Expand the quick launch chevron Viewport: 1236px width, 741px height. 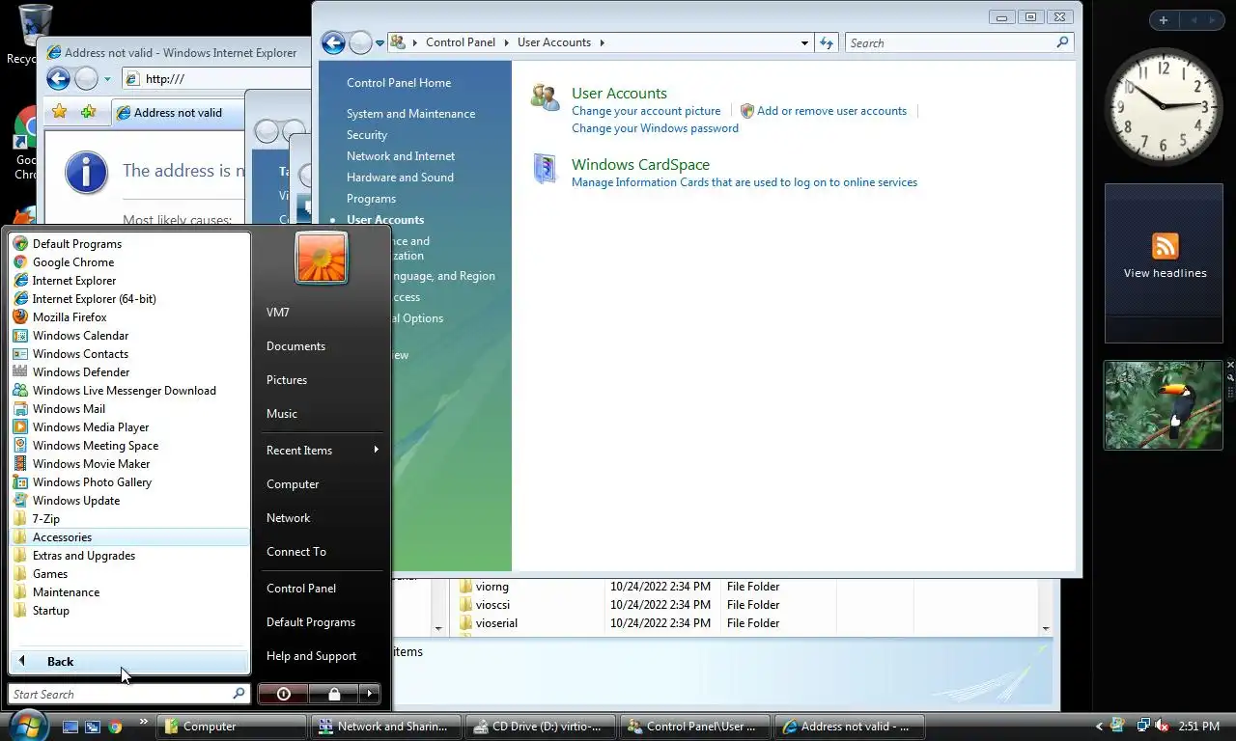tap(144, 721)
